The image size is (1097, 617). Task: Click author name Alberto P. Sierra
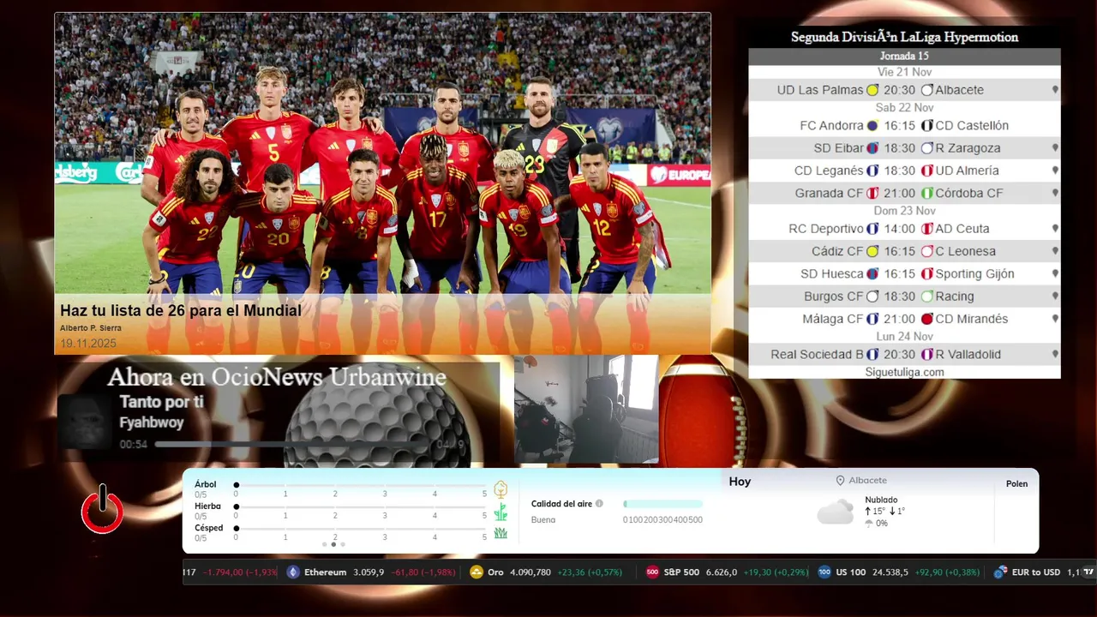(x=91, y=328)
